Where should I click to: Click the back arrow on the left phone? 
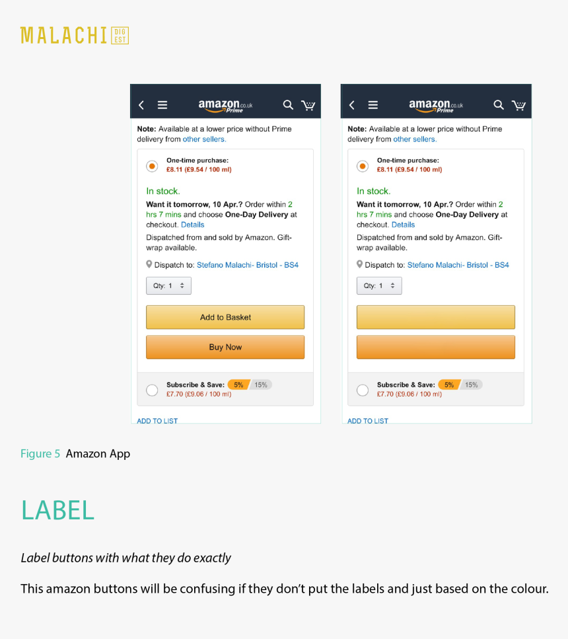(141, 104)
